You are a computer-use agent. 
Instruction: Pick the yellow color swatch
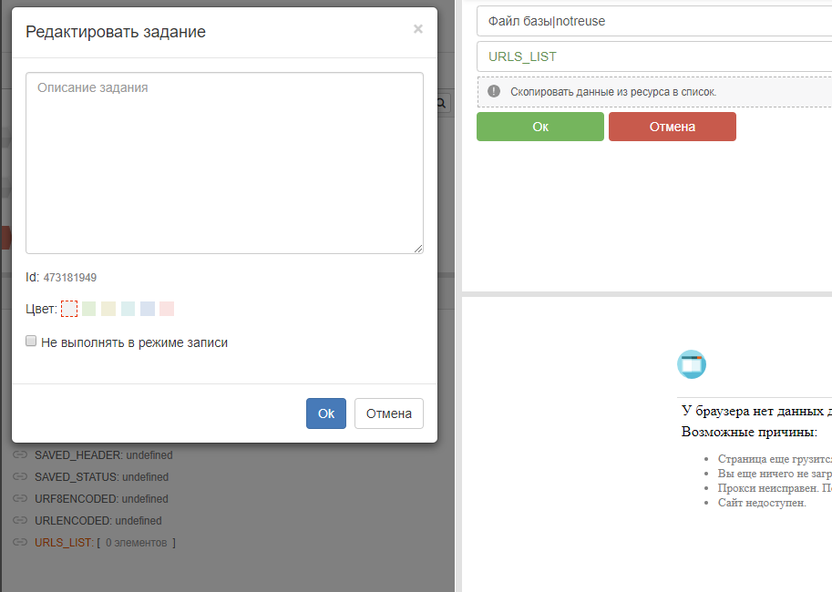pyautogui.click(x=108, y=309)
